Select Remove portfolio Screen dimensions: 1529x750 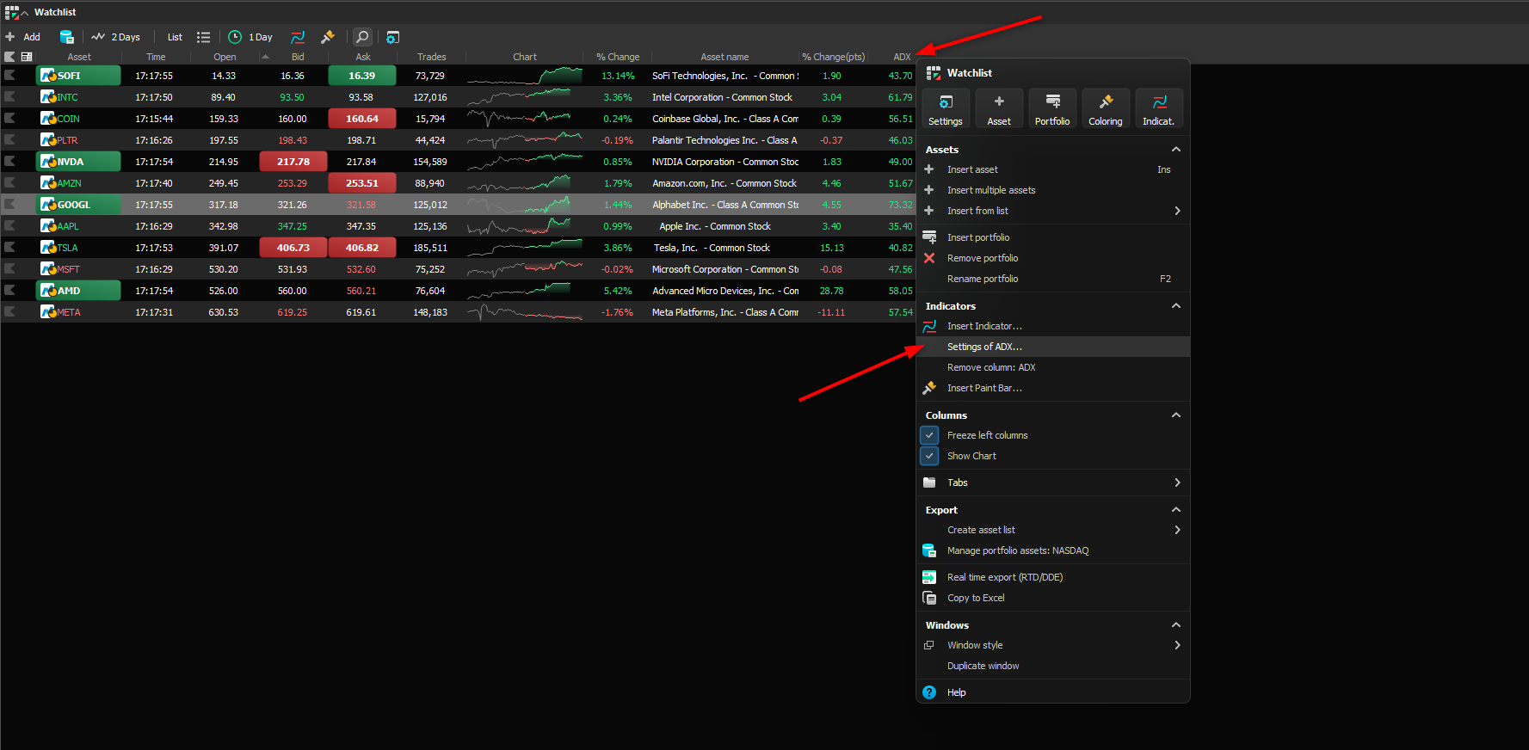coord(1053,258)
